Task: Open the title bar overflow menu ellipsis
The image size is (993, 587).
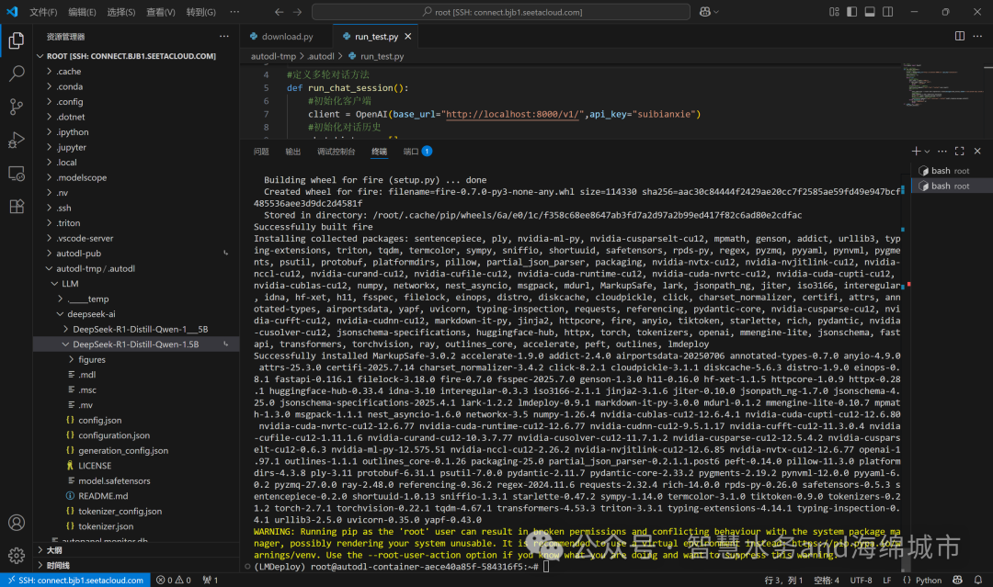Action: (x=234, y=12)
